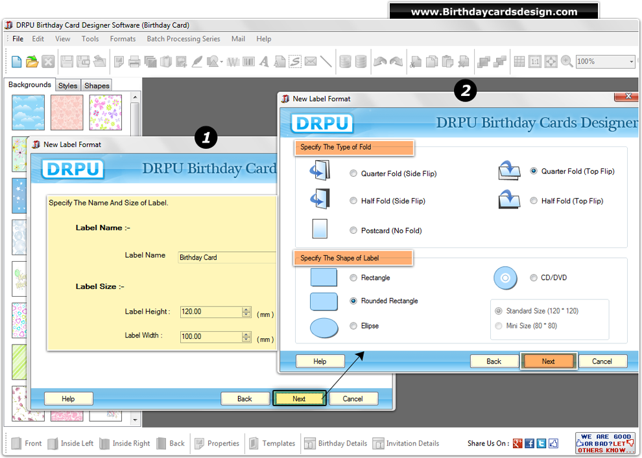Click the Label Height value field

[211, 312]
